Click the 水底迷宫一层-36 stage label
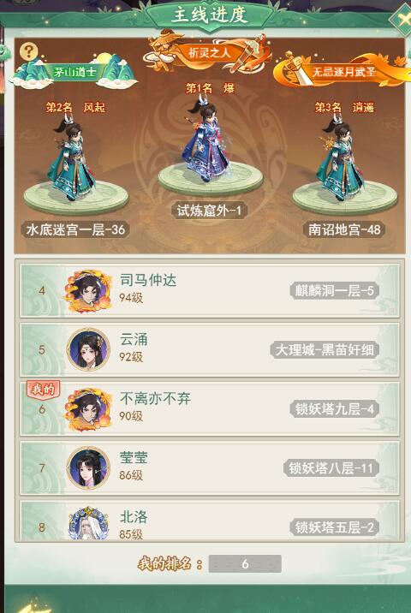The width and height of the screenshot is (411, 613). (75, 229)
